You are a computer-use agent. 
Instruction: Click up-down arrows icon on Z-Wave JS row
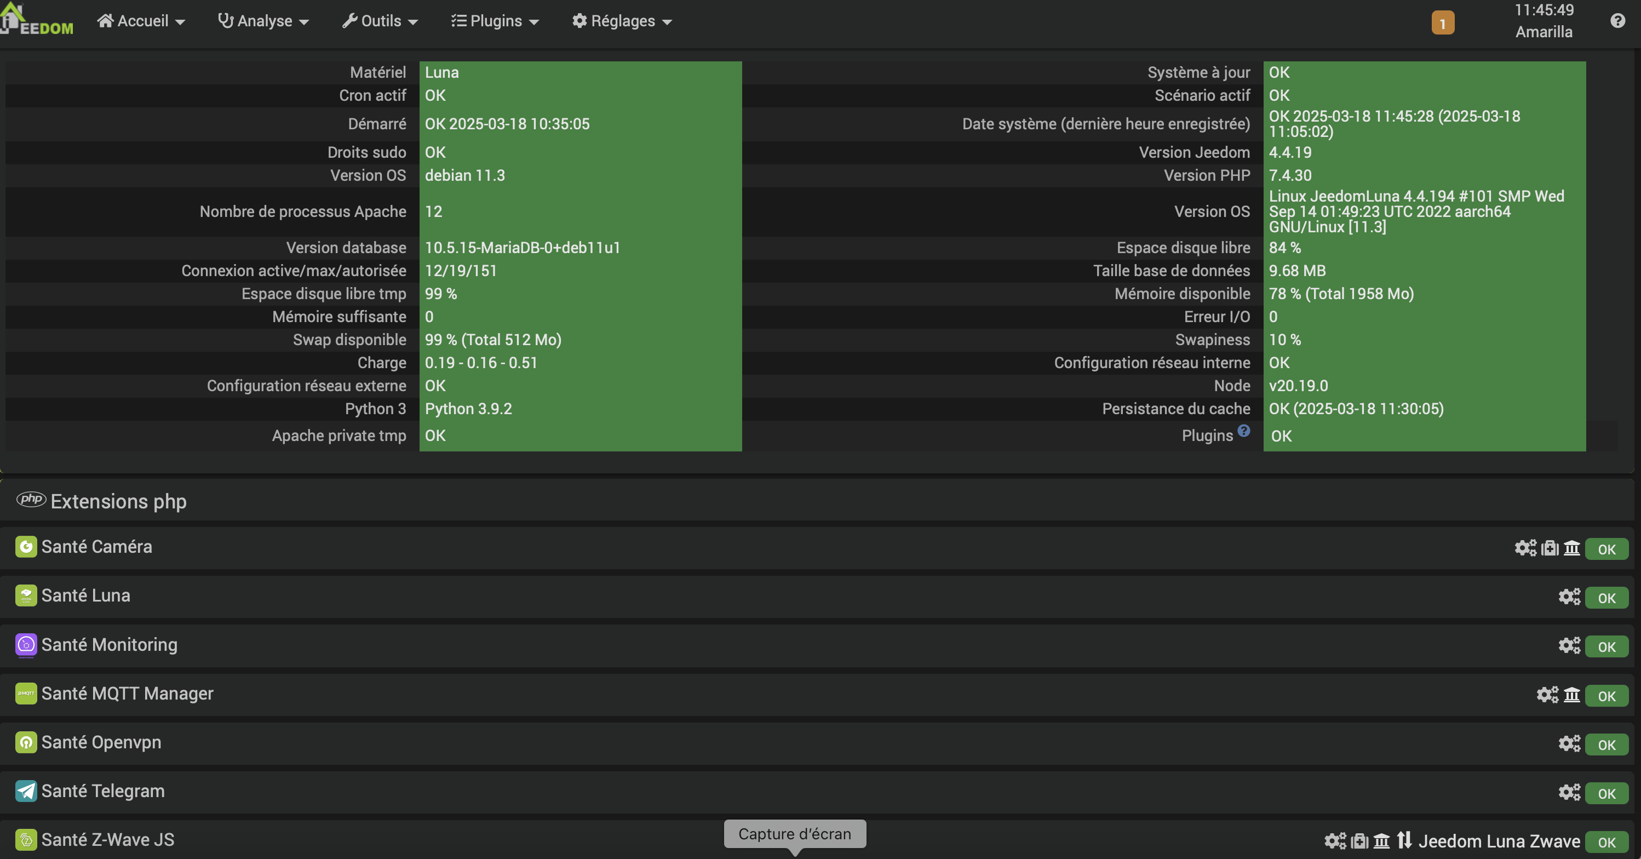[1404, 840]
